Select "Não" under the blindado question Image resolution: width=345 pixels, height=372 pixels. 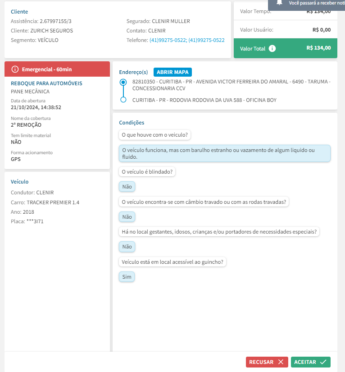(127, 187)
